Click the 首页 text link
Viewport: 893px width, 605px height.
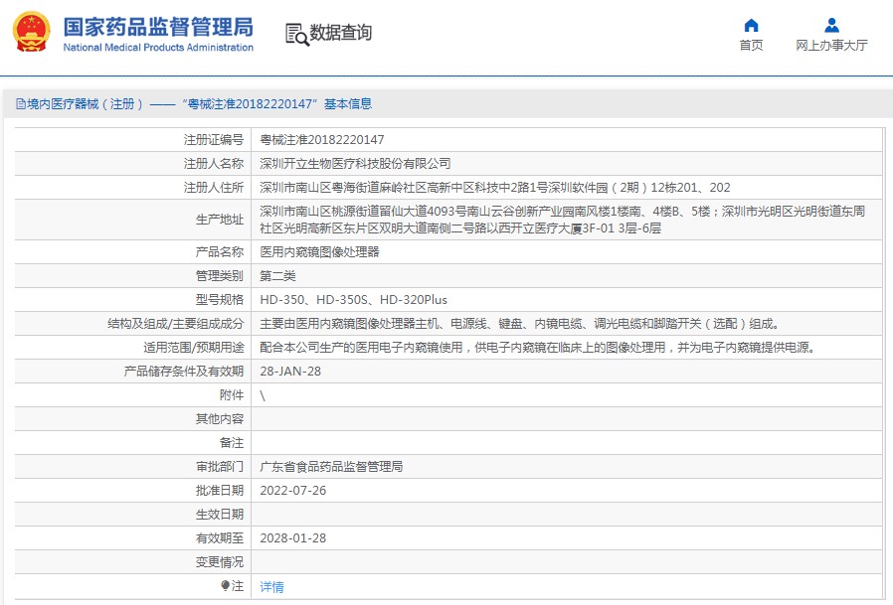coord(751,46)
